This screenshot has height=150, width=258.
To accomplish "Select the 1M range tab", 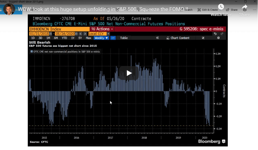I will coord(48,38).
